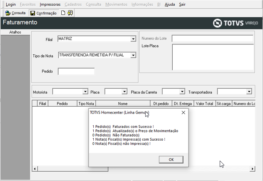The image size is (263, 181).
Task: Click the Dt. Entrega column header
Action: pyautogui.click(x=183, y=104)
